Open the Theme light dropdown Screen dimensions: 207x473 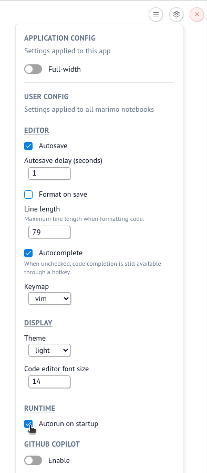tap(49, 350)
